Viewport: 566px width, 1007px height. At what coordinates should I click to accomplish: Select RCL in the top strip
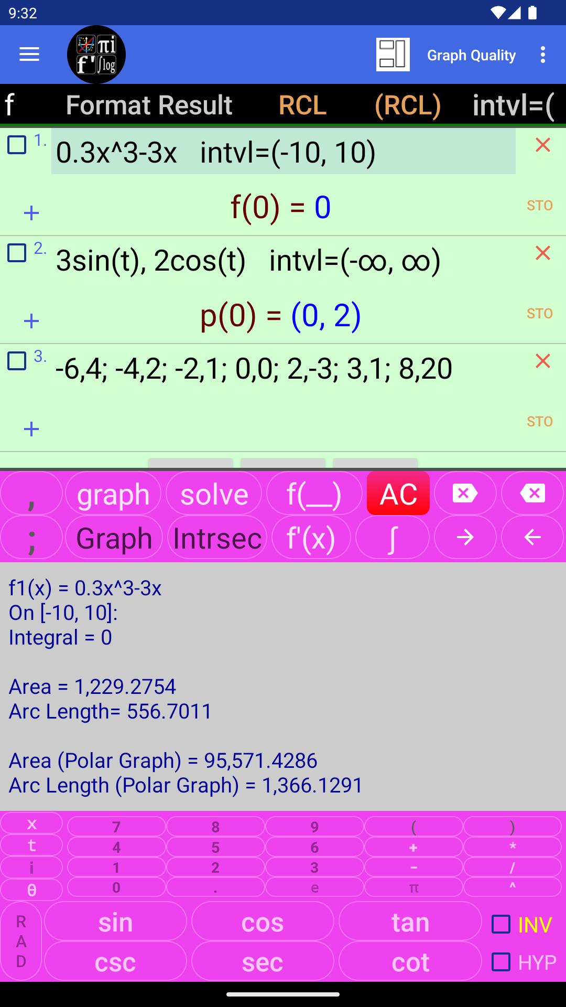302,105
